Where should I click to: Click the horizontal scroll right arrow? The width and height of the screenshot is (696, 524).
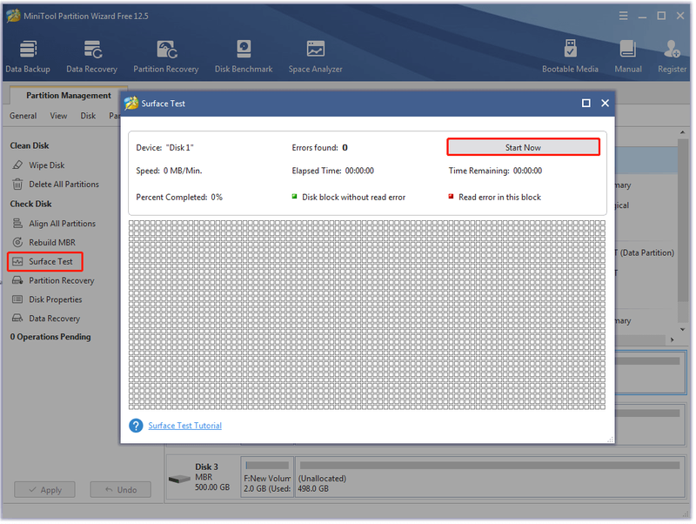(672, 339)
